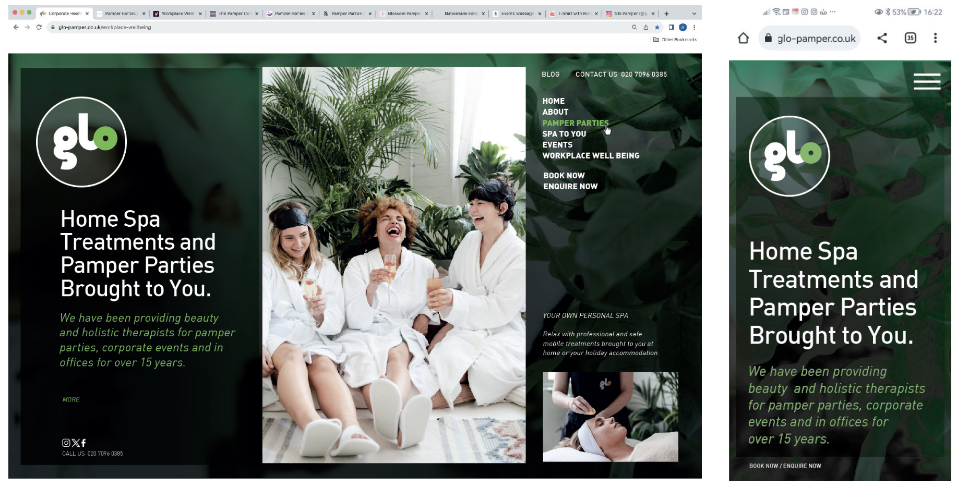Click the desktop browser forward arrow
The image size is (957, 488).
pos(27,27)
